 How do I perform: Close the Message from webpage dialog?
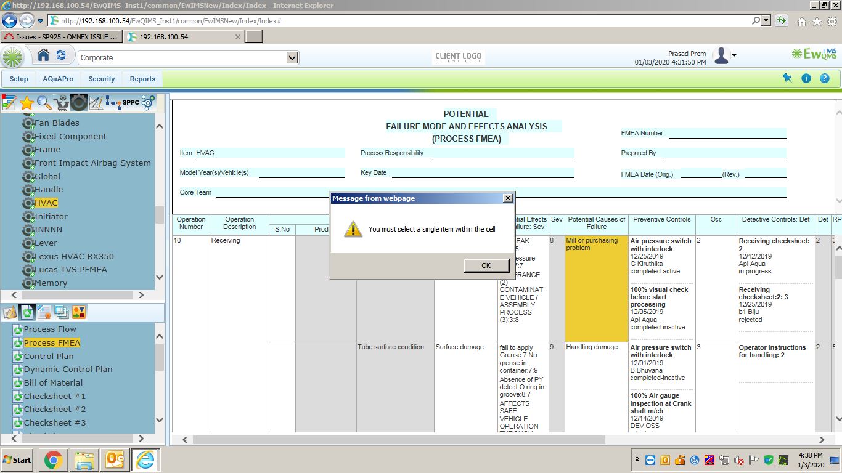pos(507,198)
